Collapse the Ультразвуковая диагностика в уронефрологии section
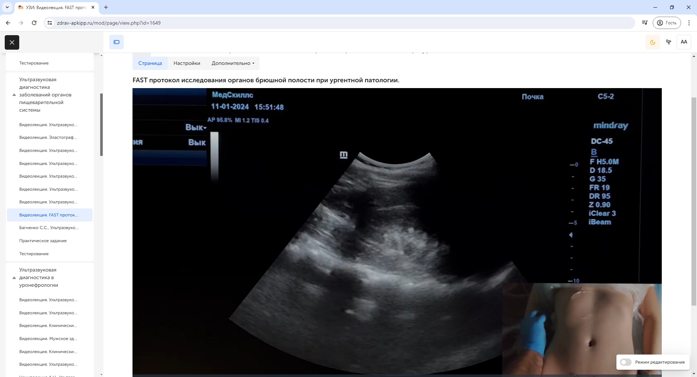 (x=14, y=278)
